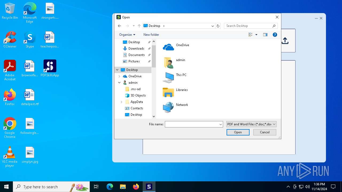Click Desktop in the address bar breadcrumb
Screen dimensions: 342x192
pos(154,26)
